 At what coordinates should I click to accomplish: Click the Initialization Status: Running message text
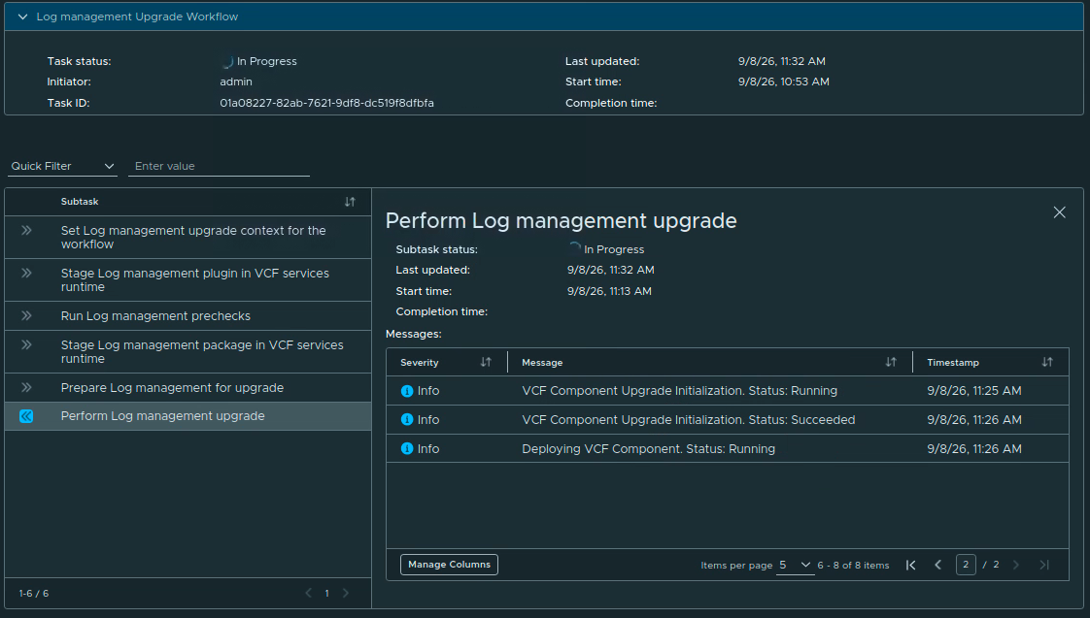679,391
